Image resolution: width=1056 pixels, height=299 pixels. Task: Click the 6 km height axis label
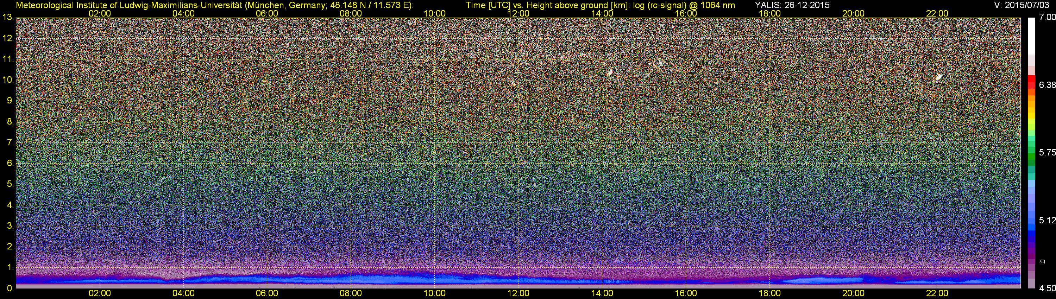pos(10,164)
